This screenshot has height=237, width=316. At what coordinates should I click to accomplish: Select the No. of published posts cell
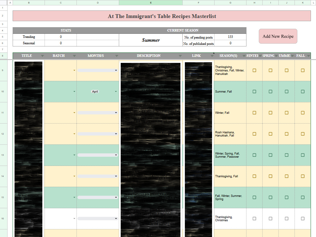198,43
